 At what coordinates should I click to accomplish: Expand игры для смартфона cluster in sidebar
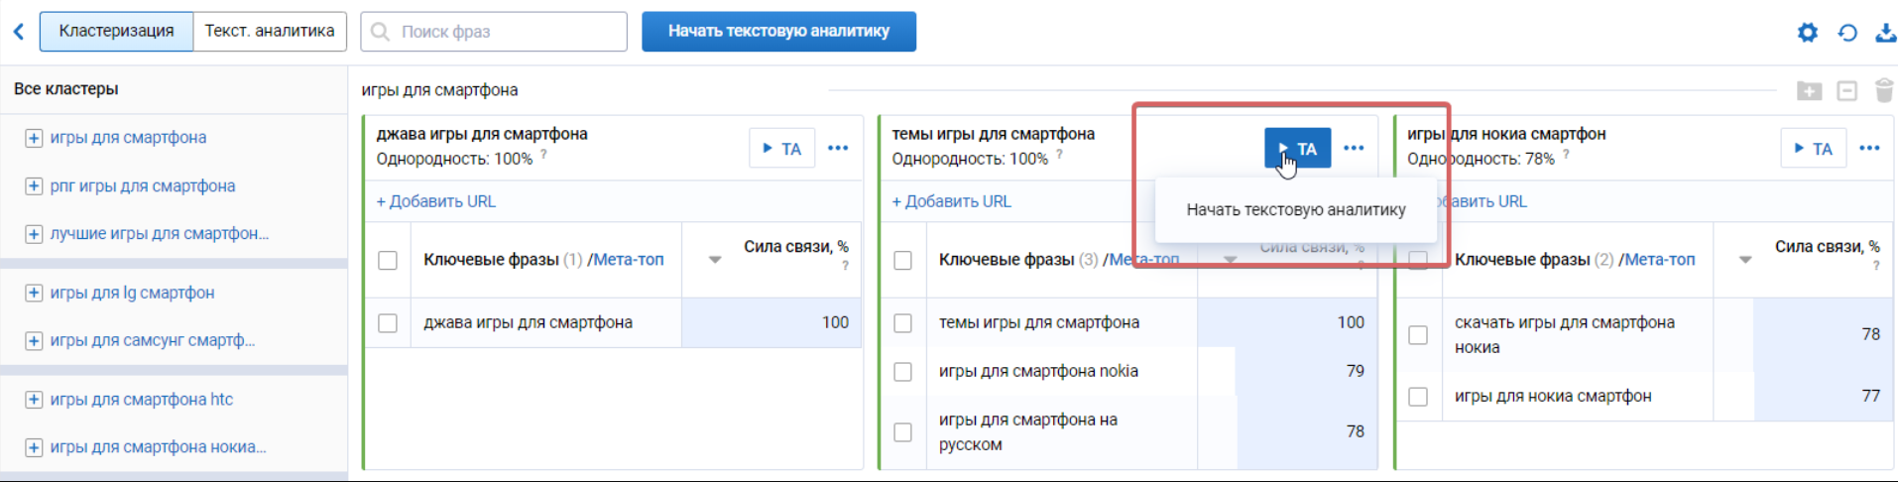(x=34, y=138)
